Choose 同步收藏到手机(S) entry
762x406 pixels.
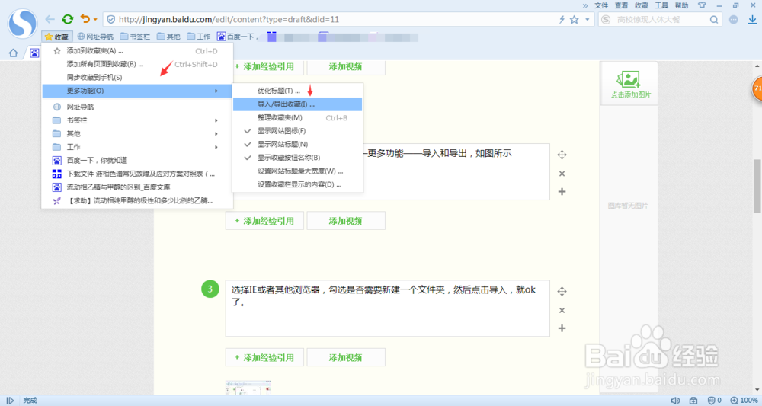point(137,77)
